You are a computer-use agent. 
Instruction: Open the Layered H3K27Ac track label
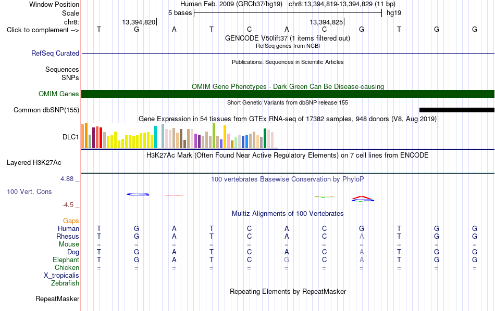(x=34, y=163)
